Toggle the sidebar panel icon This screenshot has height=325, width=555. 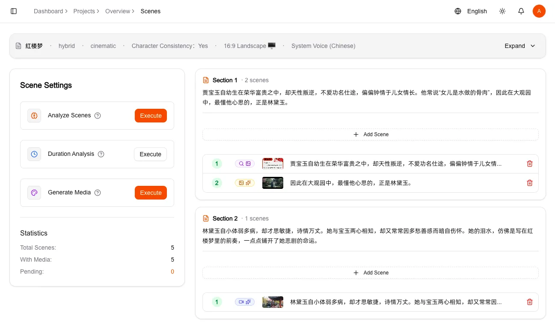(14, 11)
